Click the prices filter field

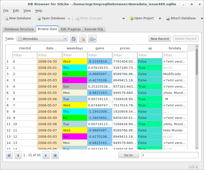coord(125,55)
